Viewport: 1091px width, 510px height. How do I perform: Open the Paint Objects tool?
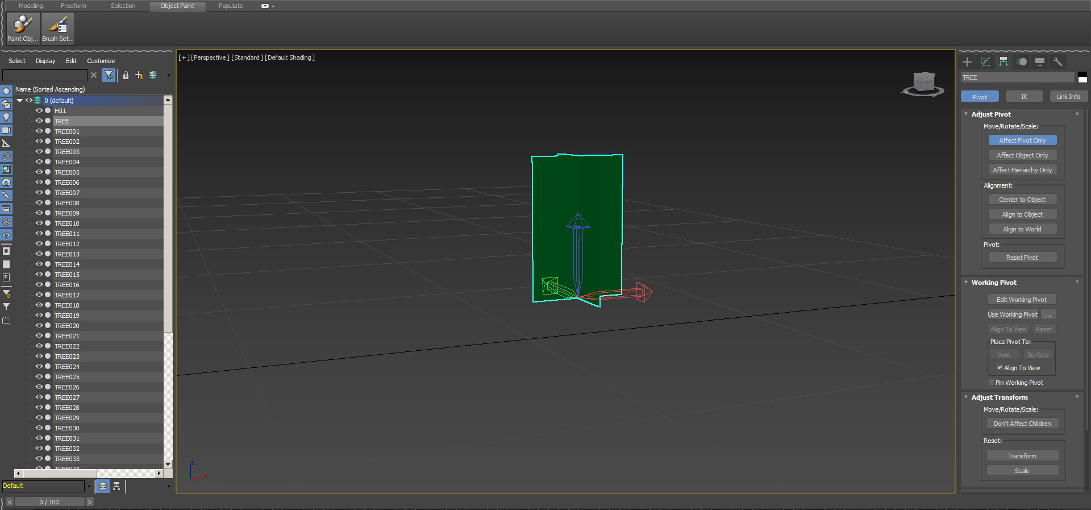click(23, 28)
